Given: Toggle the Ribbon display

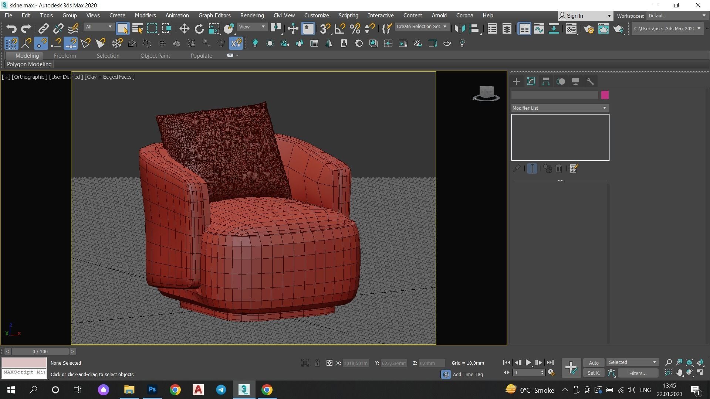Looking at the screenshot, I should click(x=524, y=28).
